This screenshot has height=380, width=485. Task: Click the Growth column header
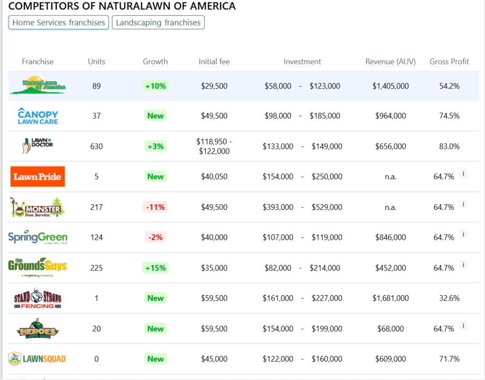155,62
